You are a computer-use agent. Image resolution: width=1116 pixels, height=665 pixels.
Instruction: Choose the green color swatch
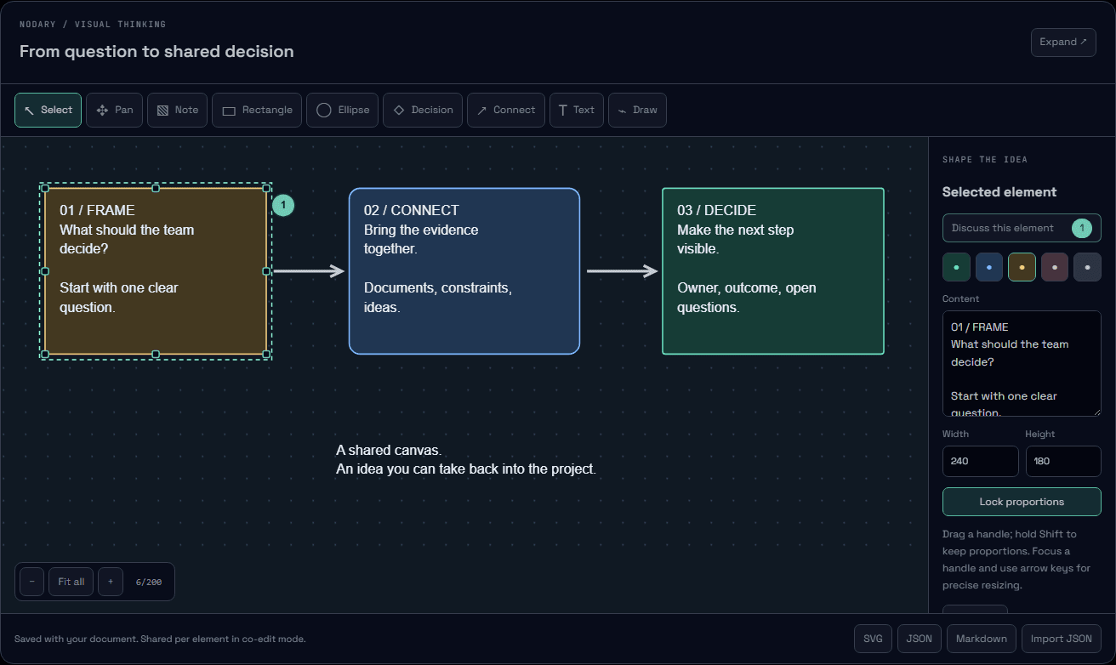pos(957,267)
